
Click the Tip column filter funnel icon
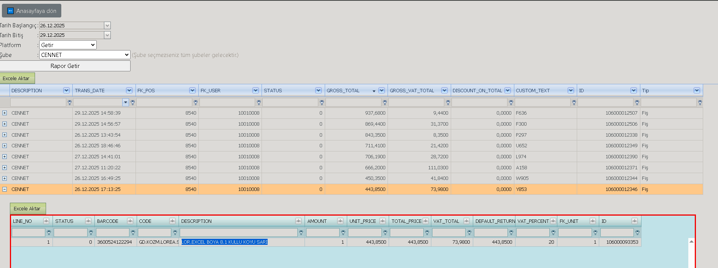tap(700, 102)
